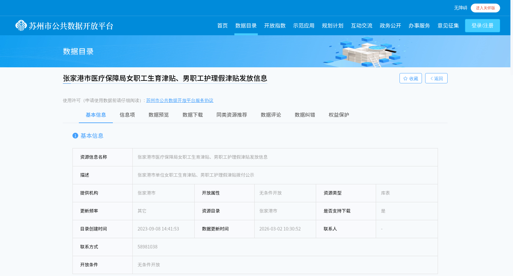
Task: Select the 同类资源推荐 tab
Action: (232, 115)
